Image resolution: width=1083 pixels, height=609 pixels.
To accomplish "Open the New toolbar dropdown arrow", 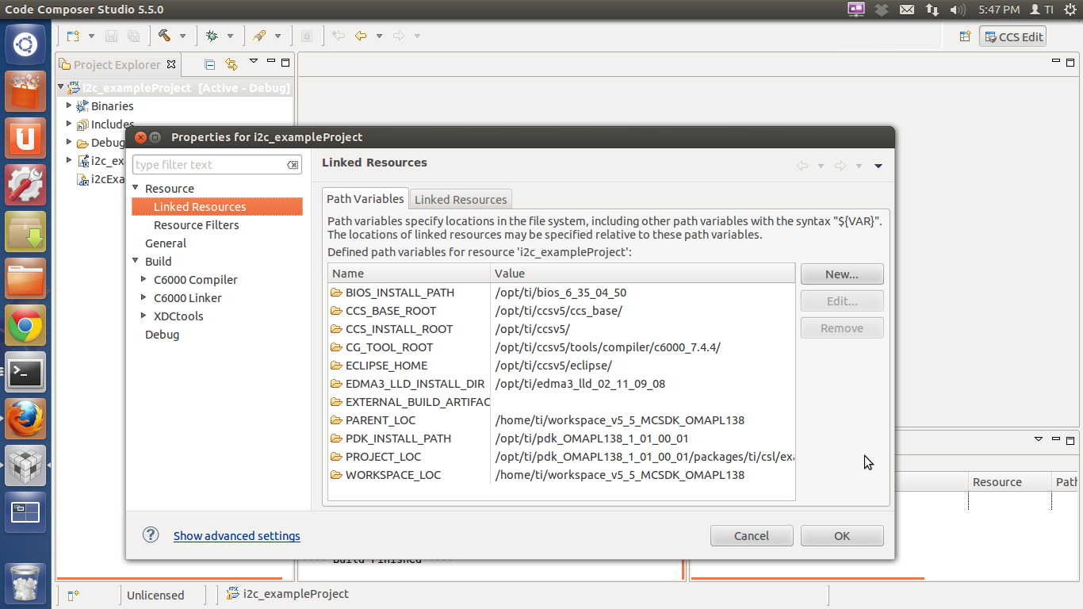I will click(x=90, y=36).
